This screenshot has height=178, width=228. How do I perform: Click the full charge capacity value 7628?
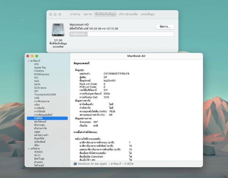click(x=112, y=111)
